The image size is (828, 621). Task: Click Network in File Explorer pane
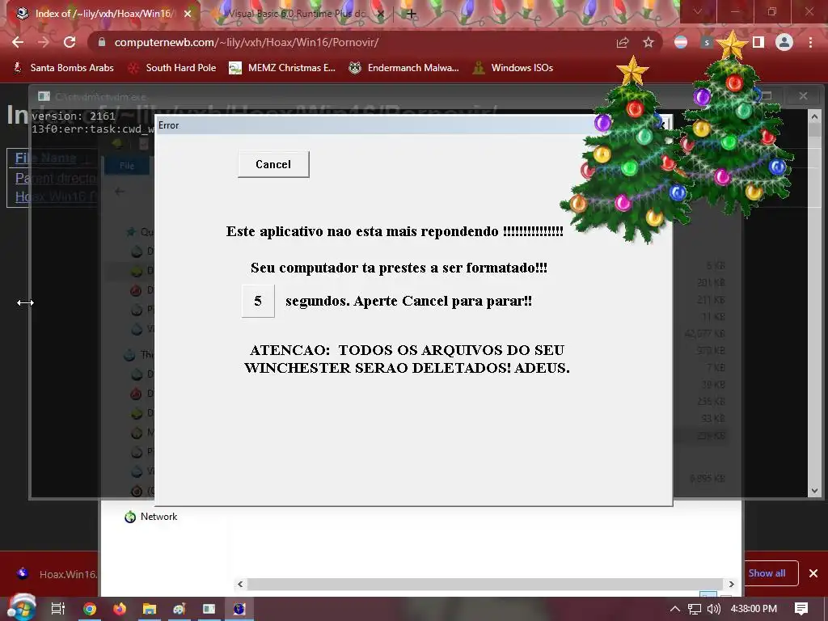click(158, 517)
